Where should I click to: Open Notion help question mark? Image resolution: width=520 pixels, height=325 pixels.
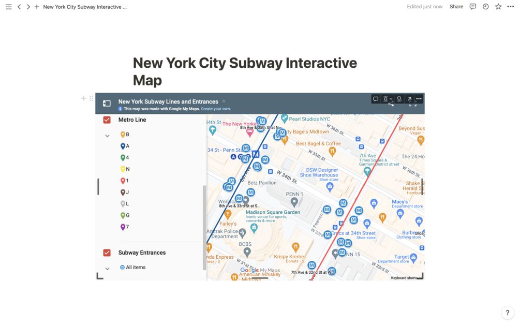[508, 313]
